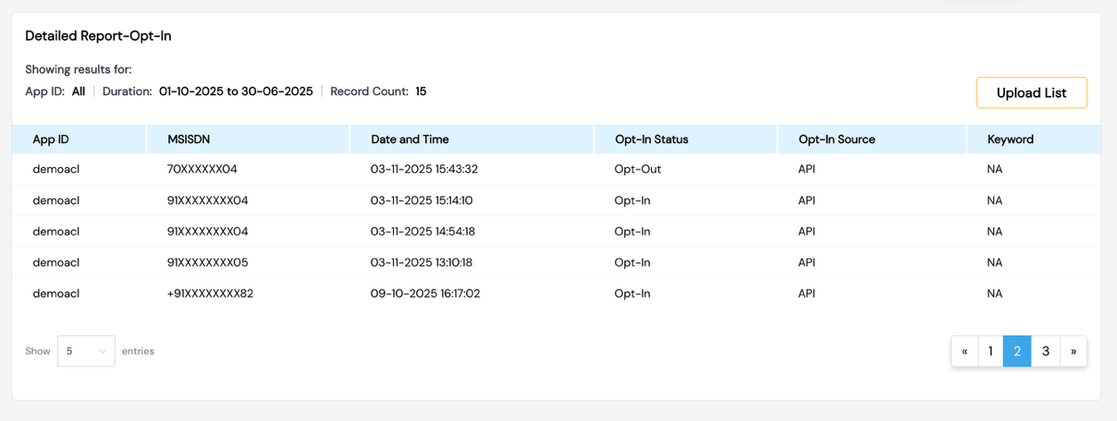The height and width of the screenshot is (421, 1117).
Task: Select MSISDN 70XXXXXX04 cell
Action: click(202, 169)
